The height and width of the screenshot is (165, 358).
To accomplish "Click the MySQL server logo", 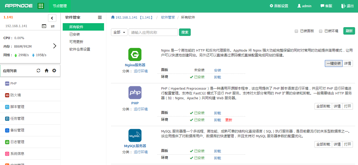I will (135, 135).
